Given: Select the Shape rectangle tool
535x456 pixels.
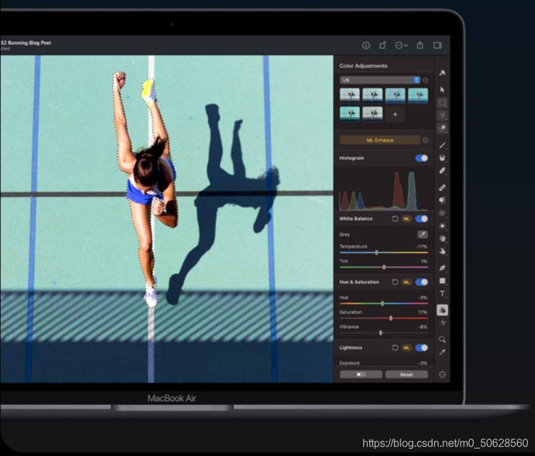Looking at the screenshot, I should (442, 281).
